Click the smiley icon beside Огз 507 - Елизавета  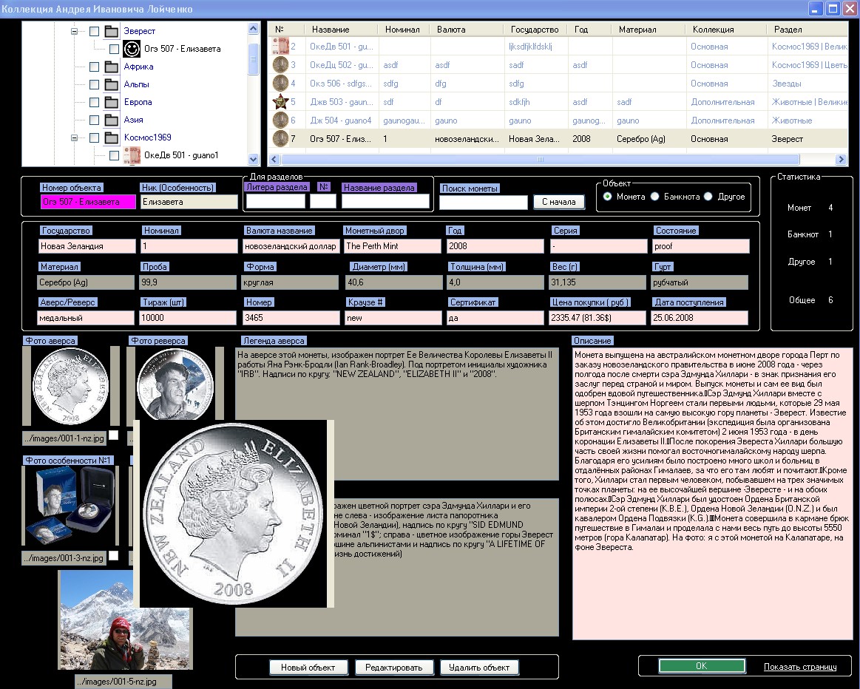click(x=132, y=49)
